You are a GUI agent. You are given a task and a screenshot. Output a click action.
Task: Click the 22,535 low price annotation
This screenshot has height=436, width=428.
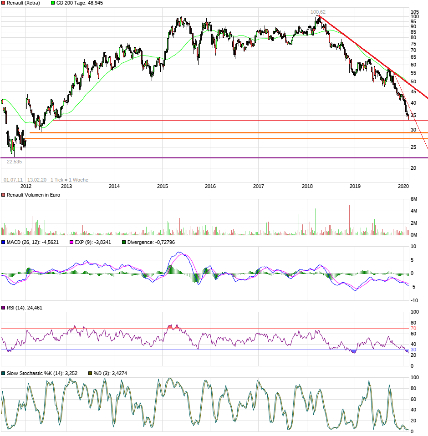[x=14, y=162]
